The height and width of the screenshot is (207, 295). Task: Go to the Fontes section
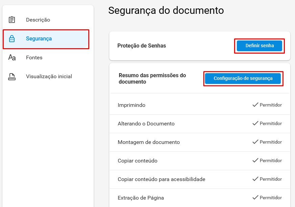pyautogui.click(x=34, y=58)
